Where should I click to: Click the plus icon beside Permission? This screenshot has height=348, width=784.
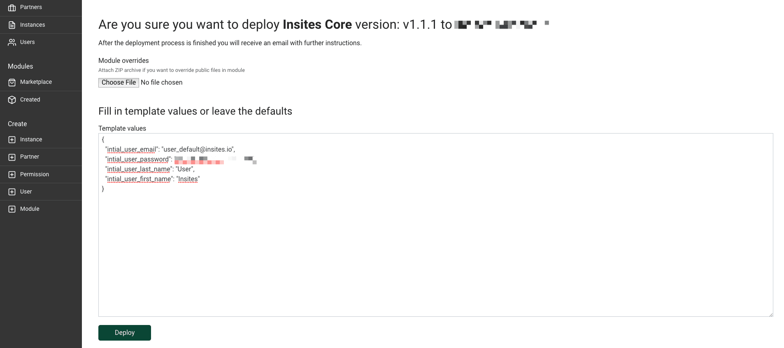(12, 175)
